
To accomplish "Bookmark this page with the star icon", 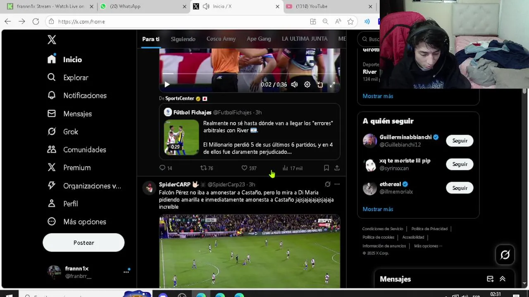I will tap(350, 21).
